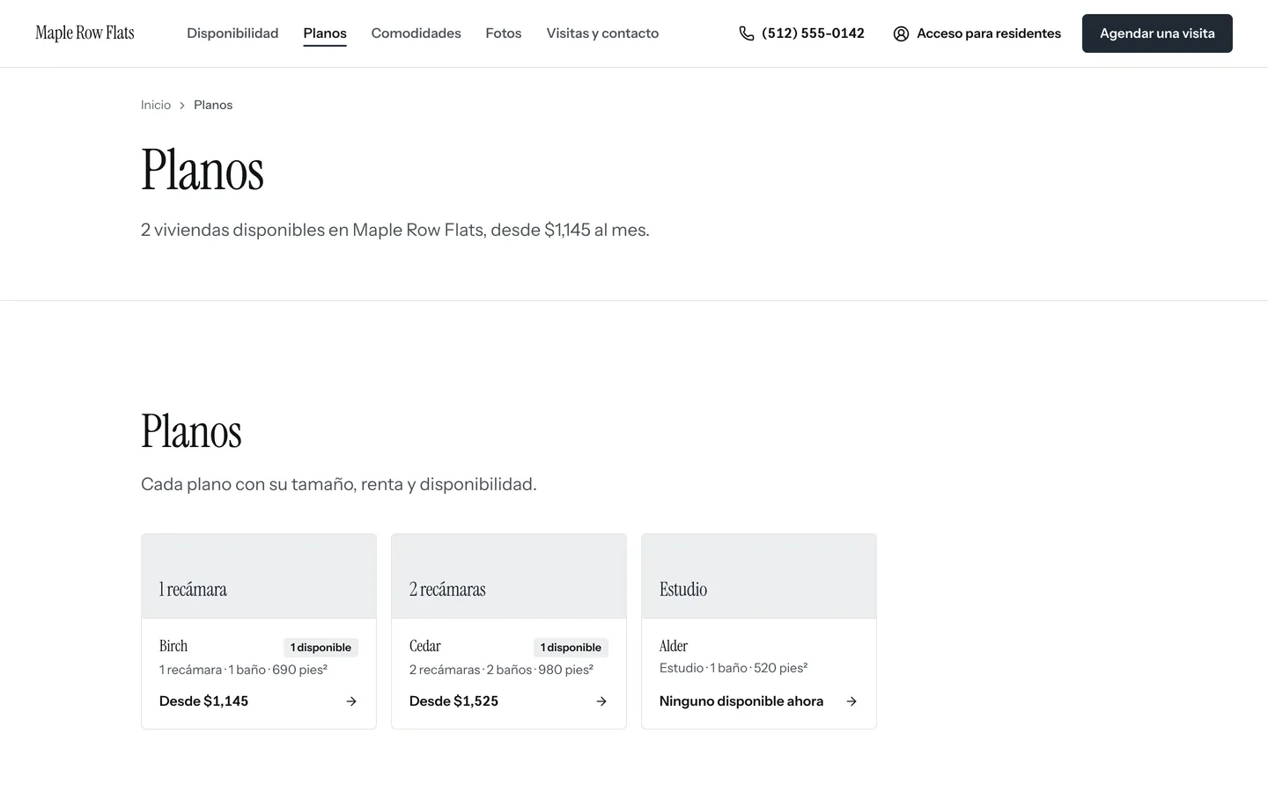Open the 1 recámara card header

coord(259,576)
